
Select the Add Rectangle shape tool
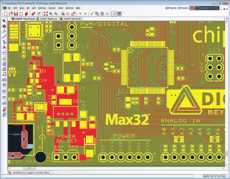coord(4,80)
